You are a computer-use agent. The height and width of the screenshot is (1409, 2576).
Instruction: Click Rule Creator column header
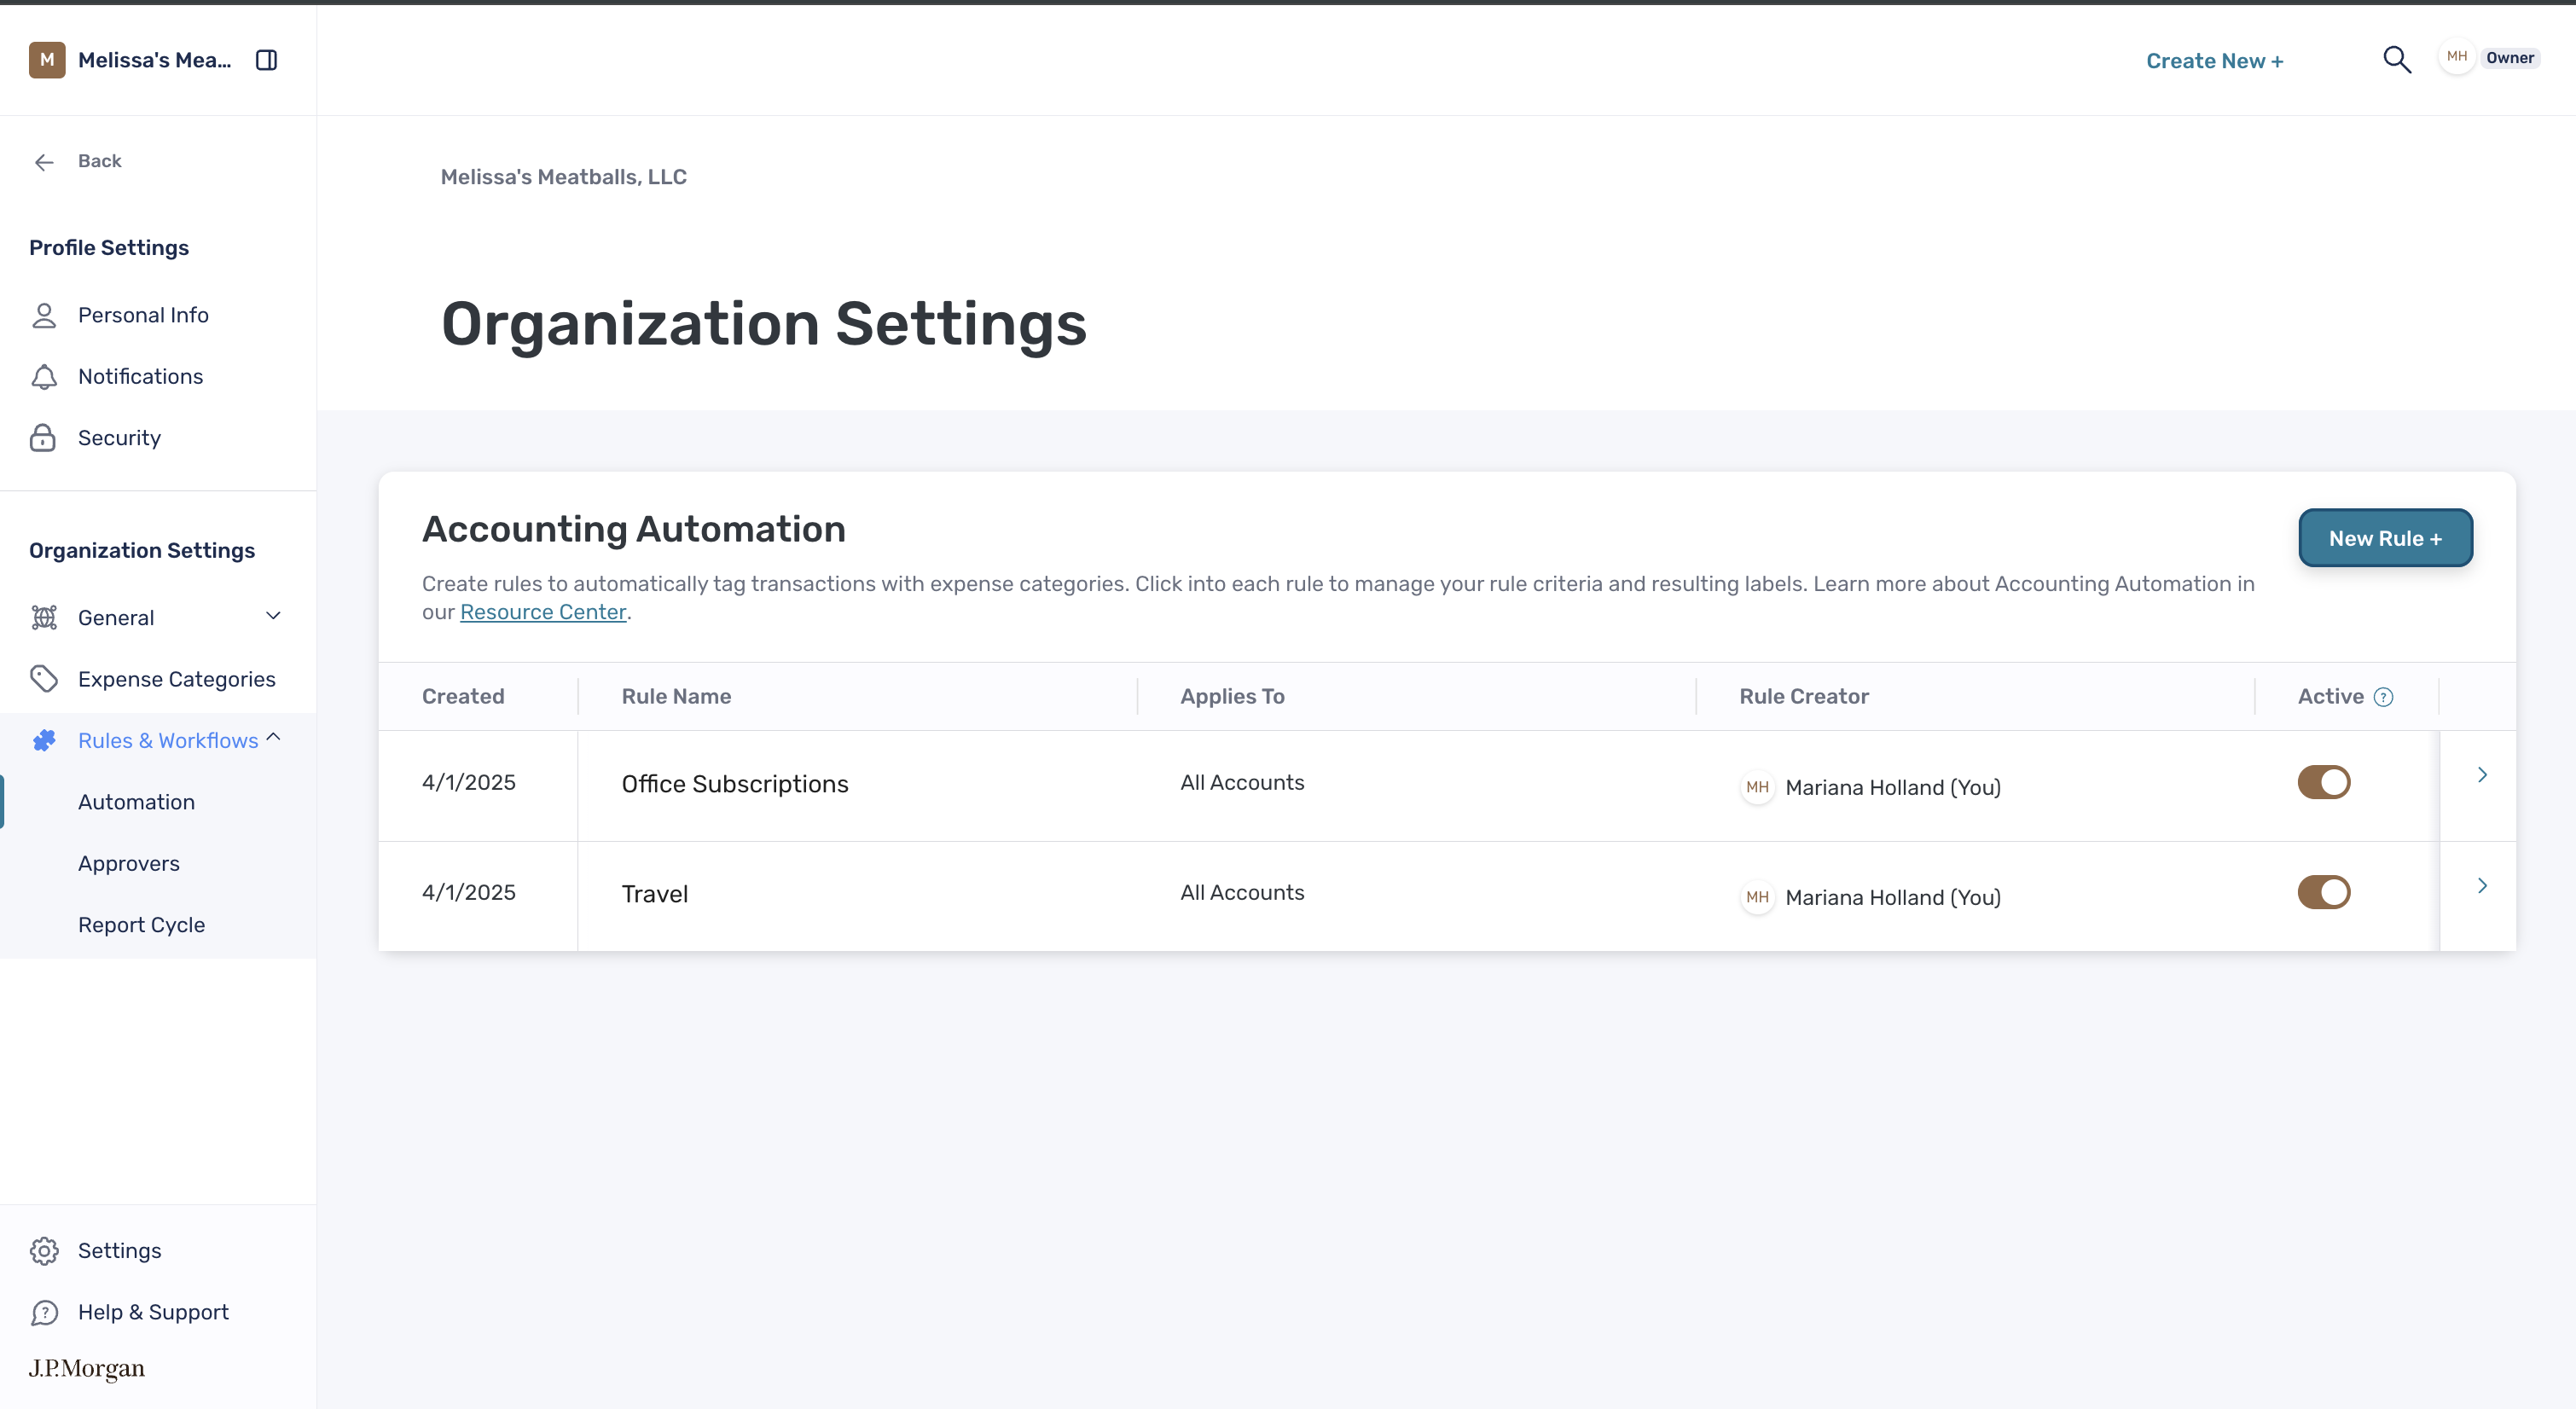(x=1803, y=696)
